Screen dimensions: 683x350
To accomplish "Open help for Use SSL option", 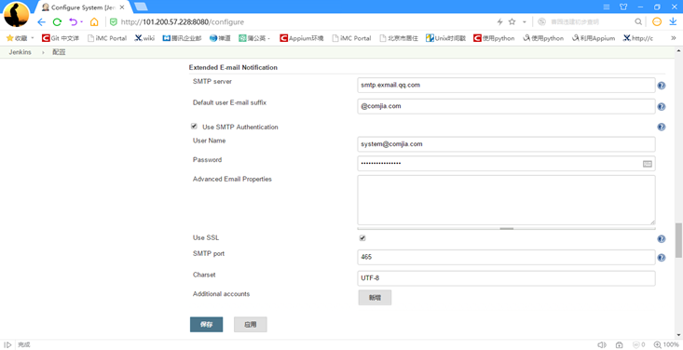I will pos(662,239).
